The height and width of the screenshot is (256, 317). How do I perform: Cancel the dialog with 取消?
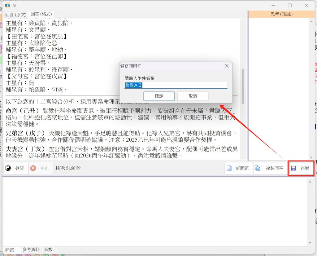tap(193, 96)
